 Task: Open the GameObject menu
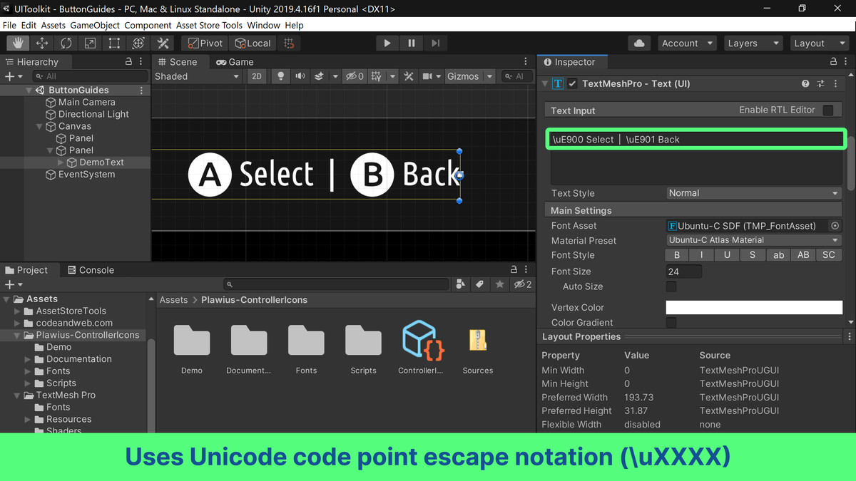point(95,25)
